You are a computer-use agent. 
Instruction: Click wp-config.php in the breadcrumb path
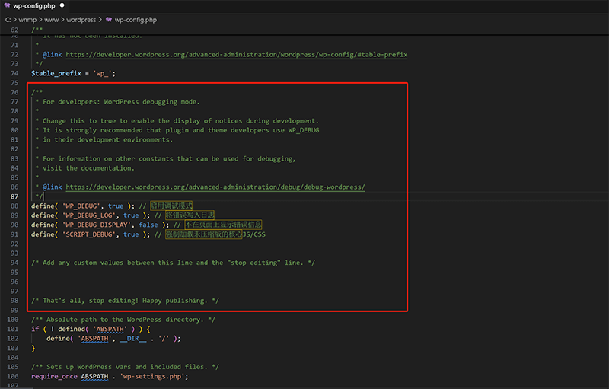pos(136,20)
